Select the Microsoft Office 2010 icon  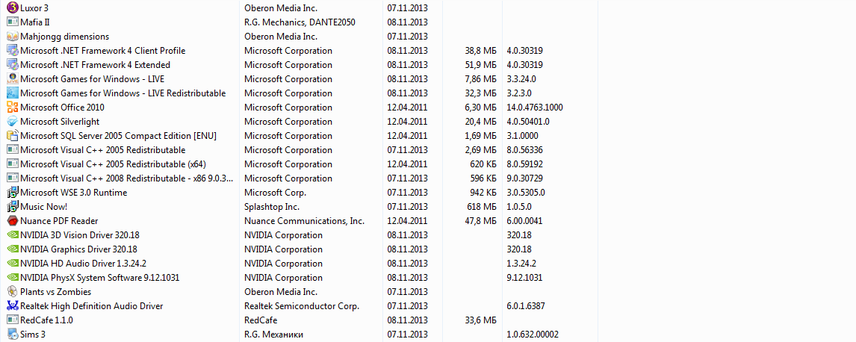[x=12, y=108]
